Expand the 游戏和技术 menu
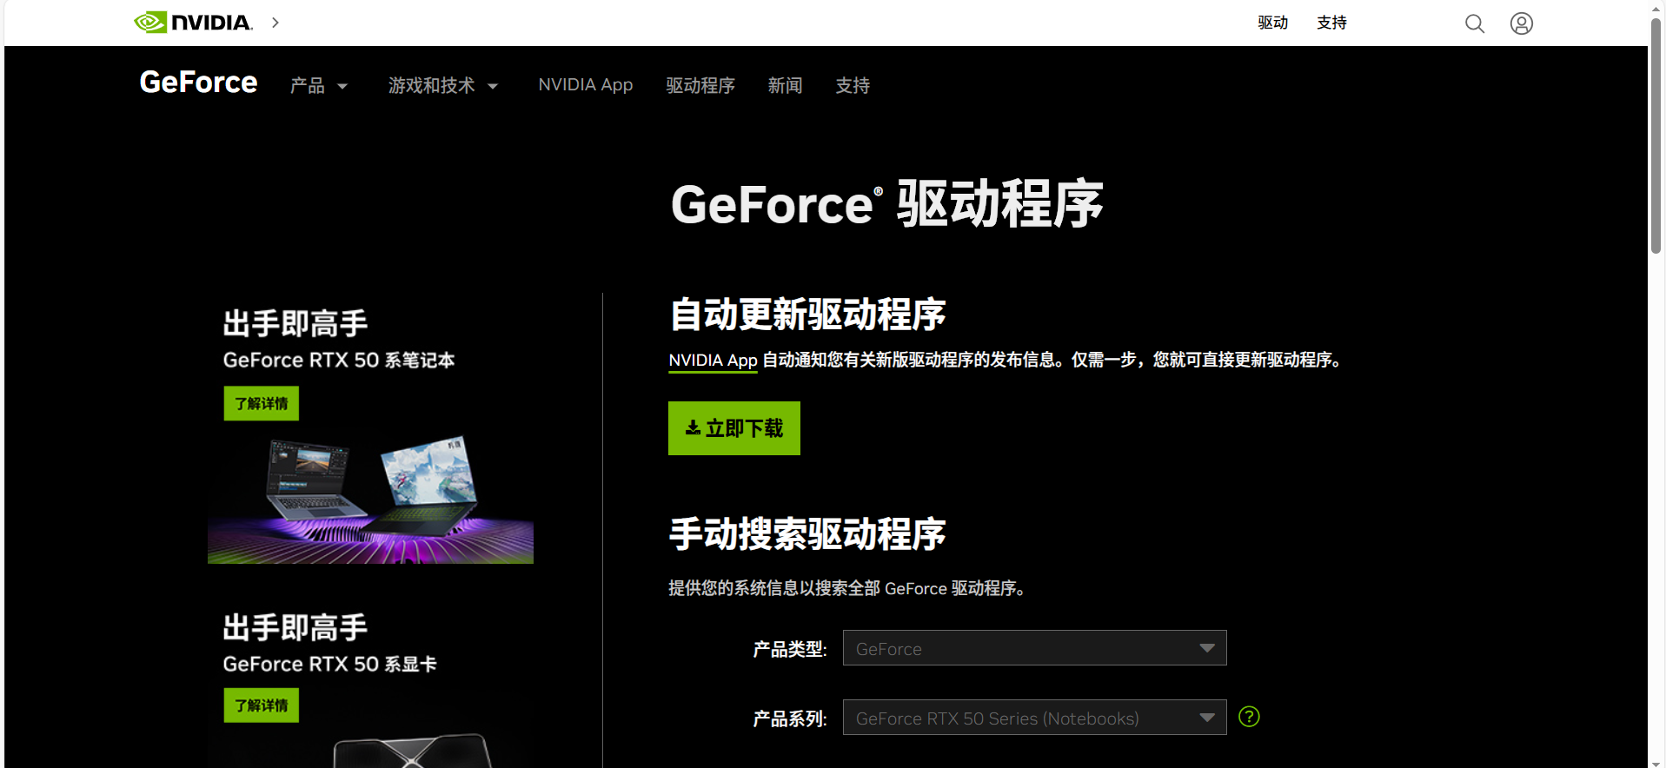Screen dimensions: 1666x768 pos(443,85)
